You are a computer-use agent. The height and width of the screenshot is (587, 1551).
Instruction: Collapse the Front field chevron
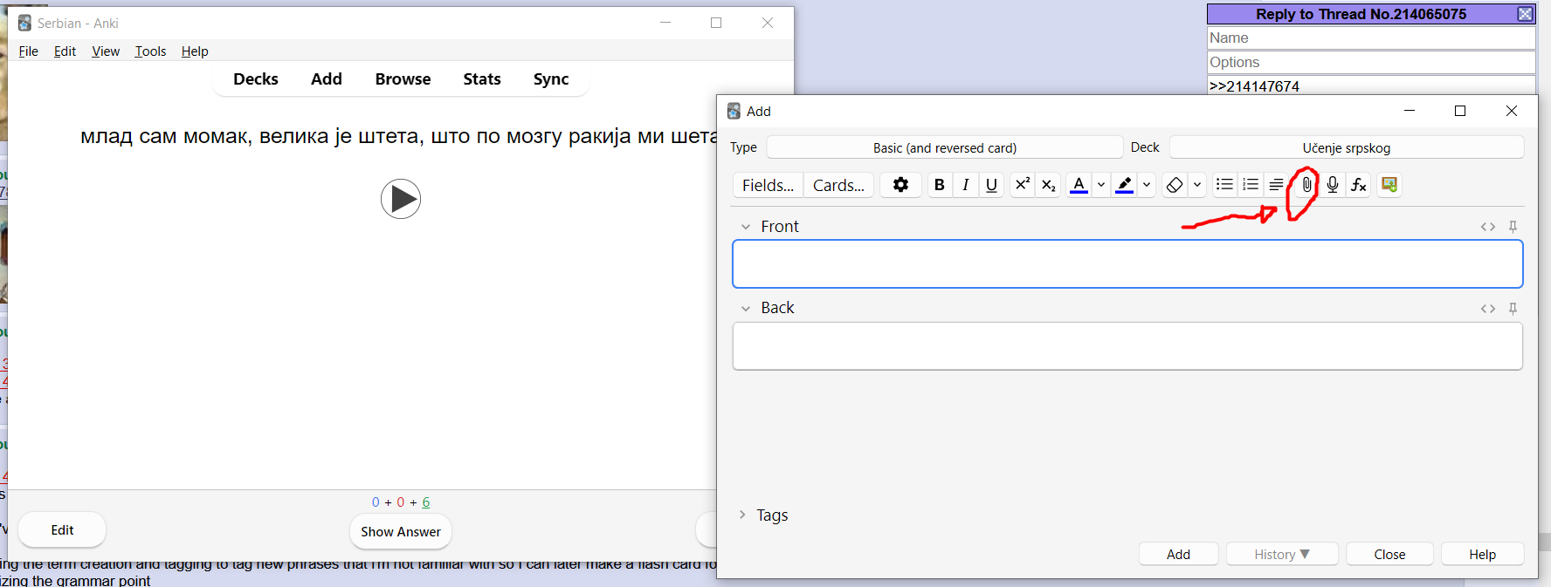click(x=746, y=227)
